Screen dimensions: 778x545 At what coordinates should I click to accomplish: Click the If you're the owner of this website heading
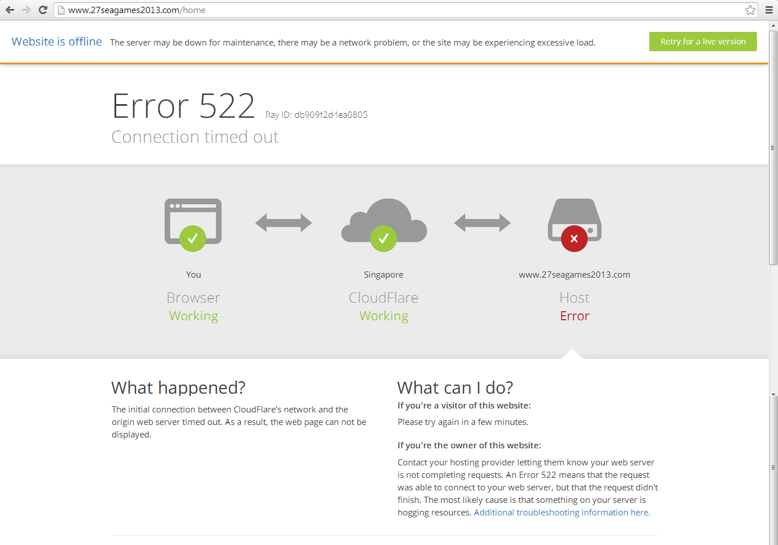tap(469, 445)
